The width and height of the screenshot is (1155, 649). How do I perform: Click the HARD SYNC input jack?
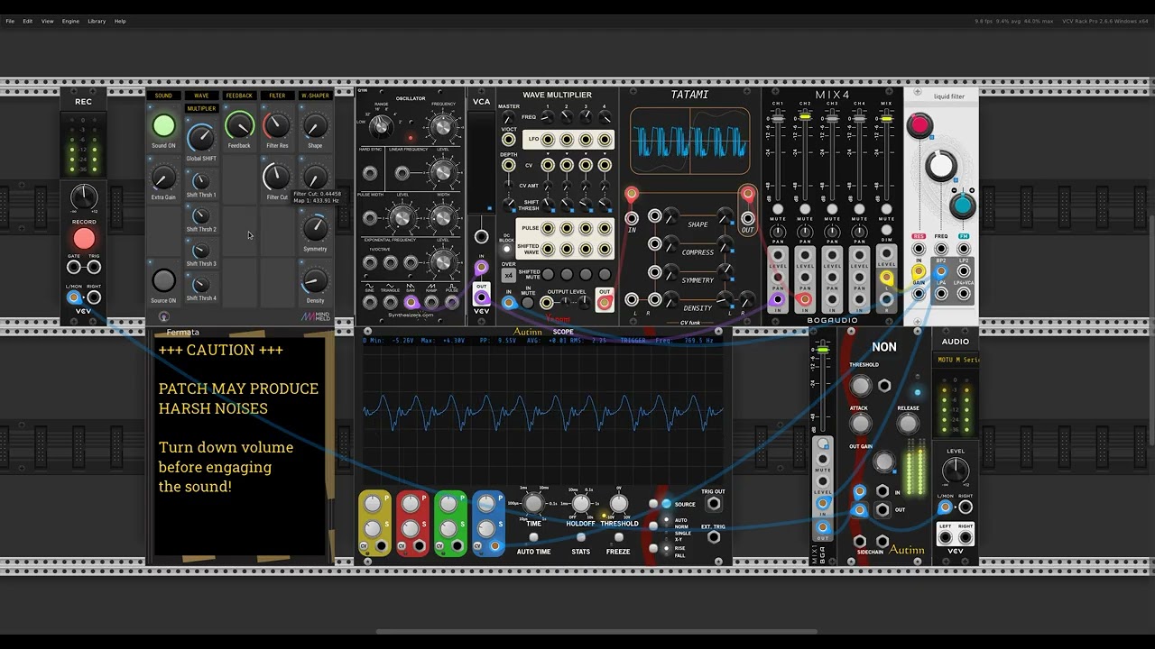click(370, 173)
